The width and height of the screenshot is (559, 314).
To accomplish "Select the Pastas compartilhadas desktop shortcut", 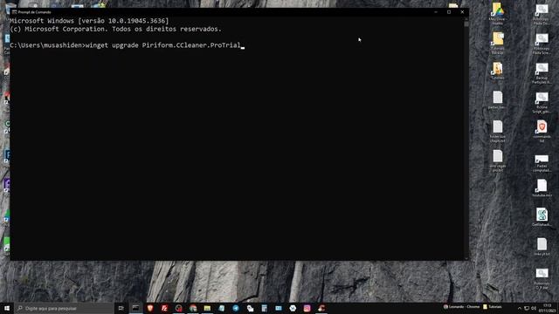I will tap(542, 163).
